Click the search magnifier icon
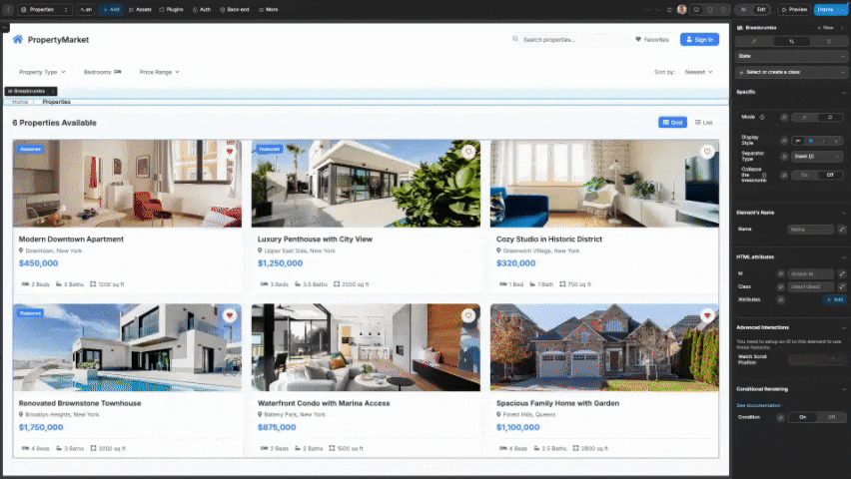 (x=515, y=40)
